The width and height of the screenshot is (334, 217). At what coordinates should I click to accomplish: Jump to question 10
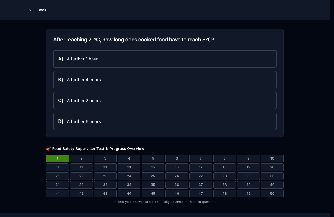click(272, 158)
